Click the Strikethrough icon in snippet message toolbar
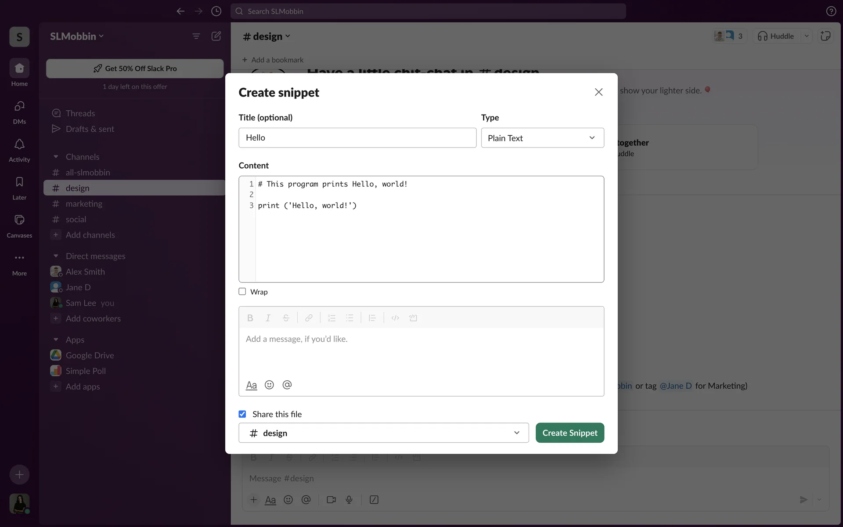Viewport: 843px width, 527px height. click(x=286, y=318)
